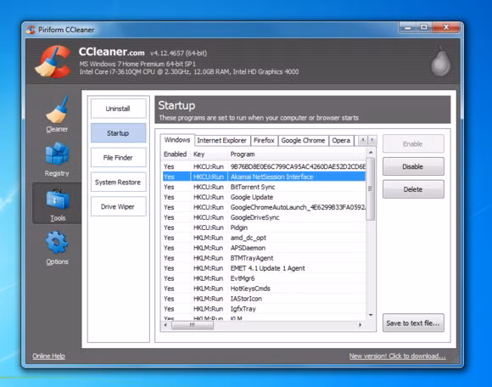The image size is (492, 387).
Task: Open the Registry section cubes icon
Action: (x=57, y=153)
